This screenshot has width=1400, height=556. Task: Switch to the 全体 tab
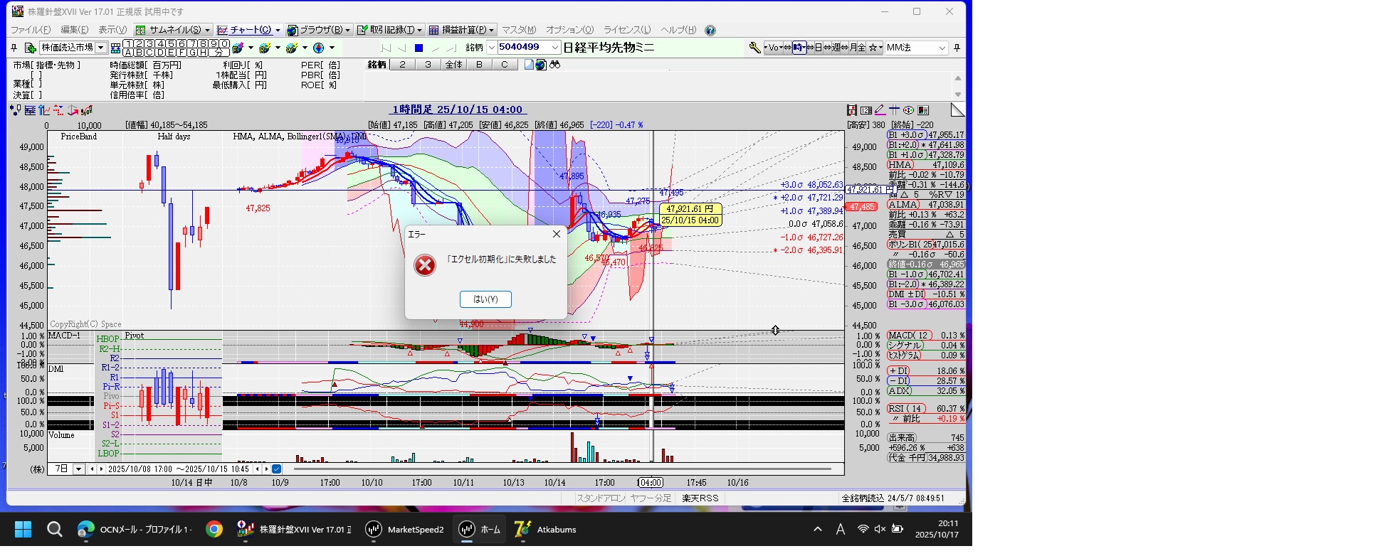coord(453,65)
